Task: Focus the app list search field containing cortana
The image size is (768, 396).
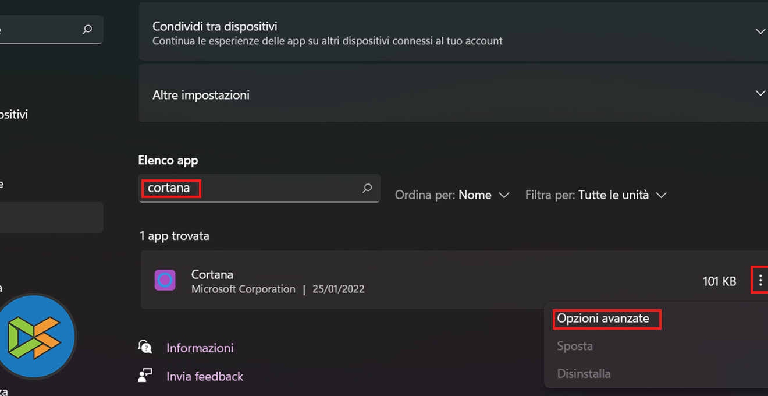Action: [250, 188]
